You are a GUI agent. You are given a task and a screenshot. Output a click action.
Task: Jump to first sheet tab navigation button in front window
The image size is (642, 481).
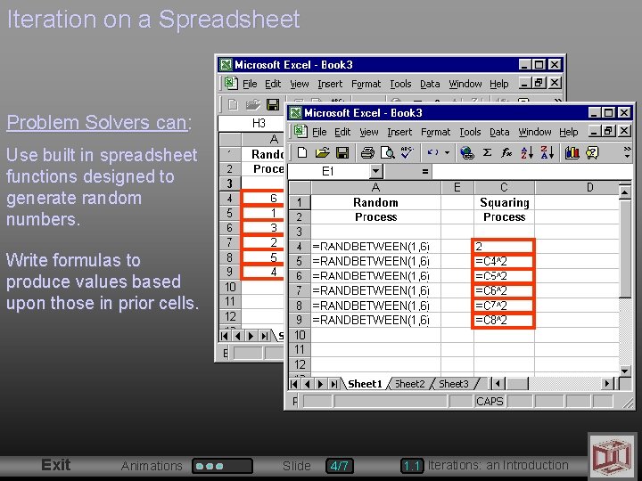pyautogui.click(x=294, y=384)
